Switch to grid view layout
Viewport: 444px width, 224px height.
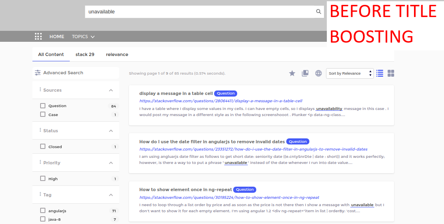[x=391, y=73]
